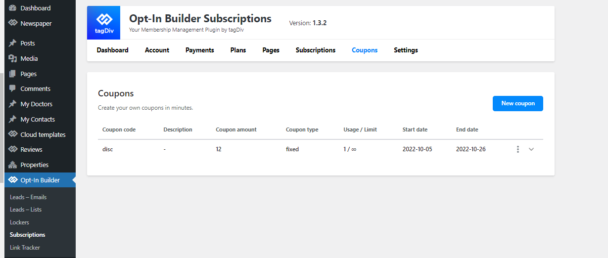Click the Coupon type column header
The height and width of the screenshot is (258, 608).
pos(302,129)
